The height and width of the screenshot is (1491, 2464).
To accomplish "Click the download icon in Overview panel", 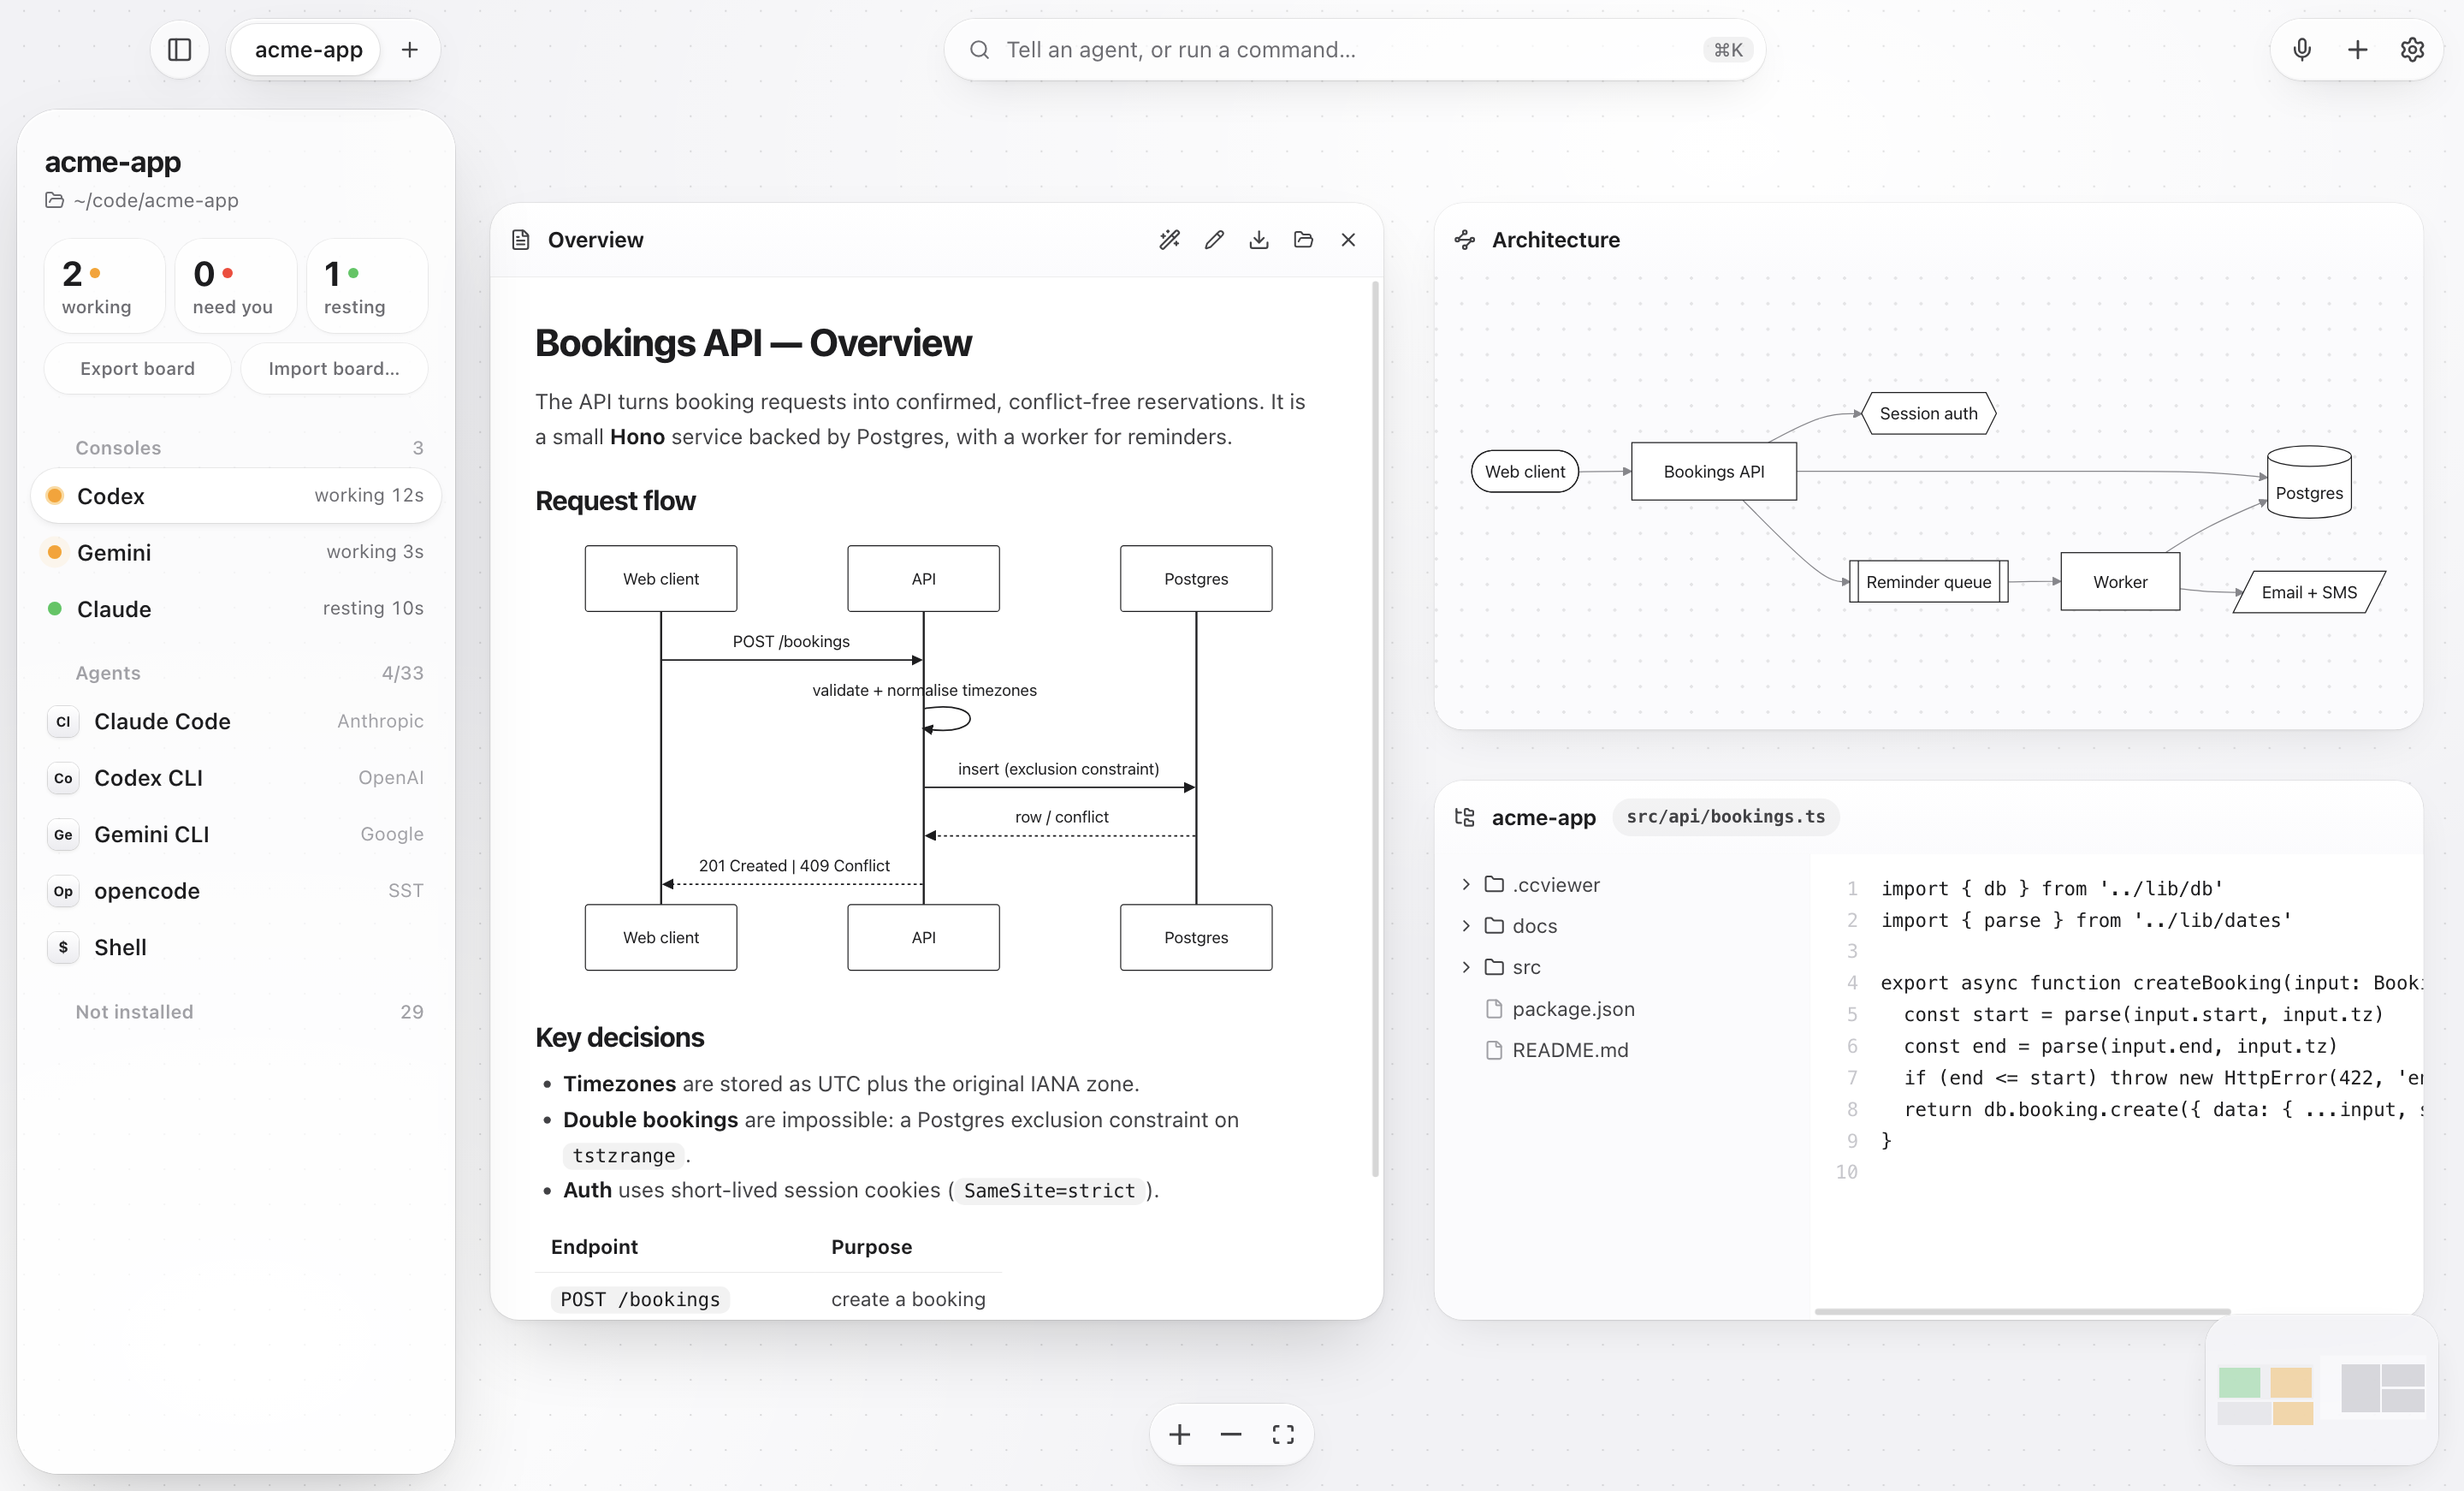I will [x=1259, y=239].
